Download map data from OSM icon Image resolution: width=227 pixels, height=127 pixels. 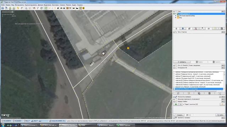click(10, 8)
